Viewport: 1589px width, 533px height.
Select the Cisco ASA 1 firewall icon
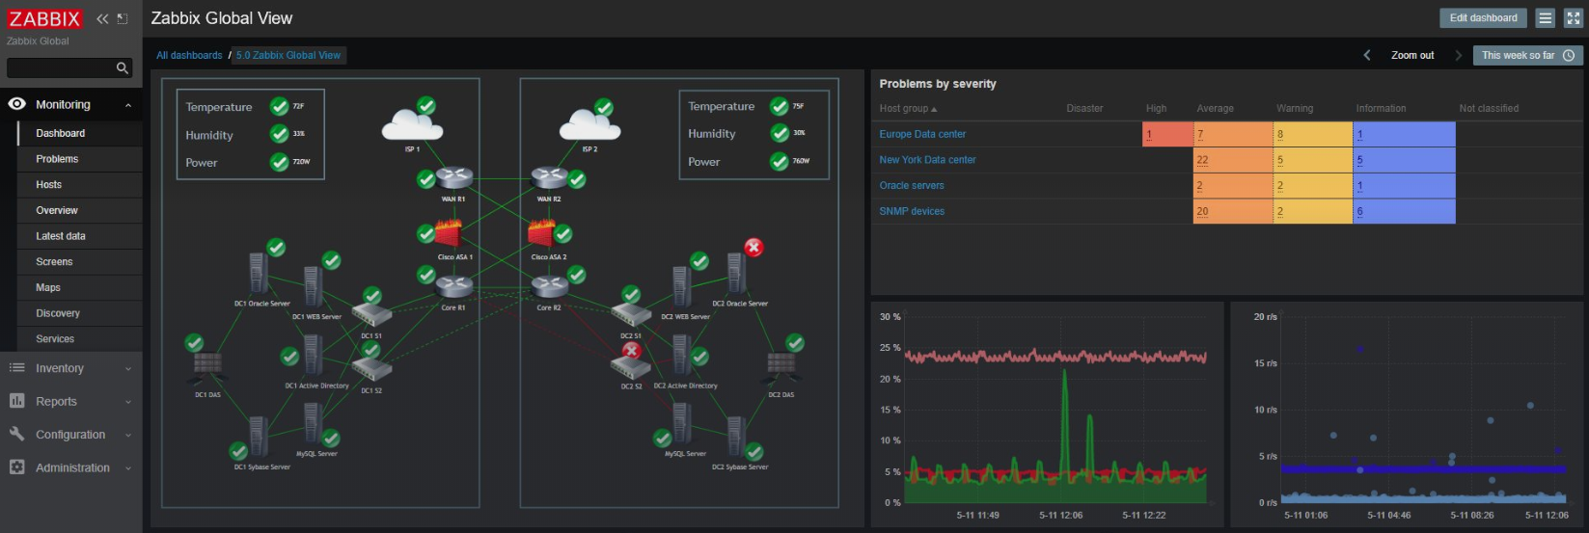tap(450, 233)
